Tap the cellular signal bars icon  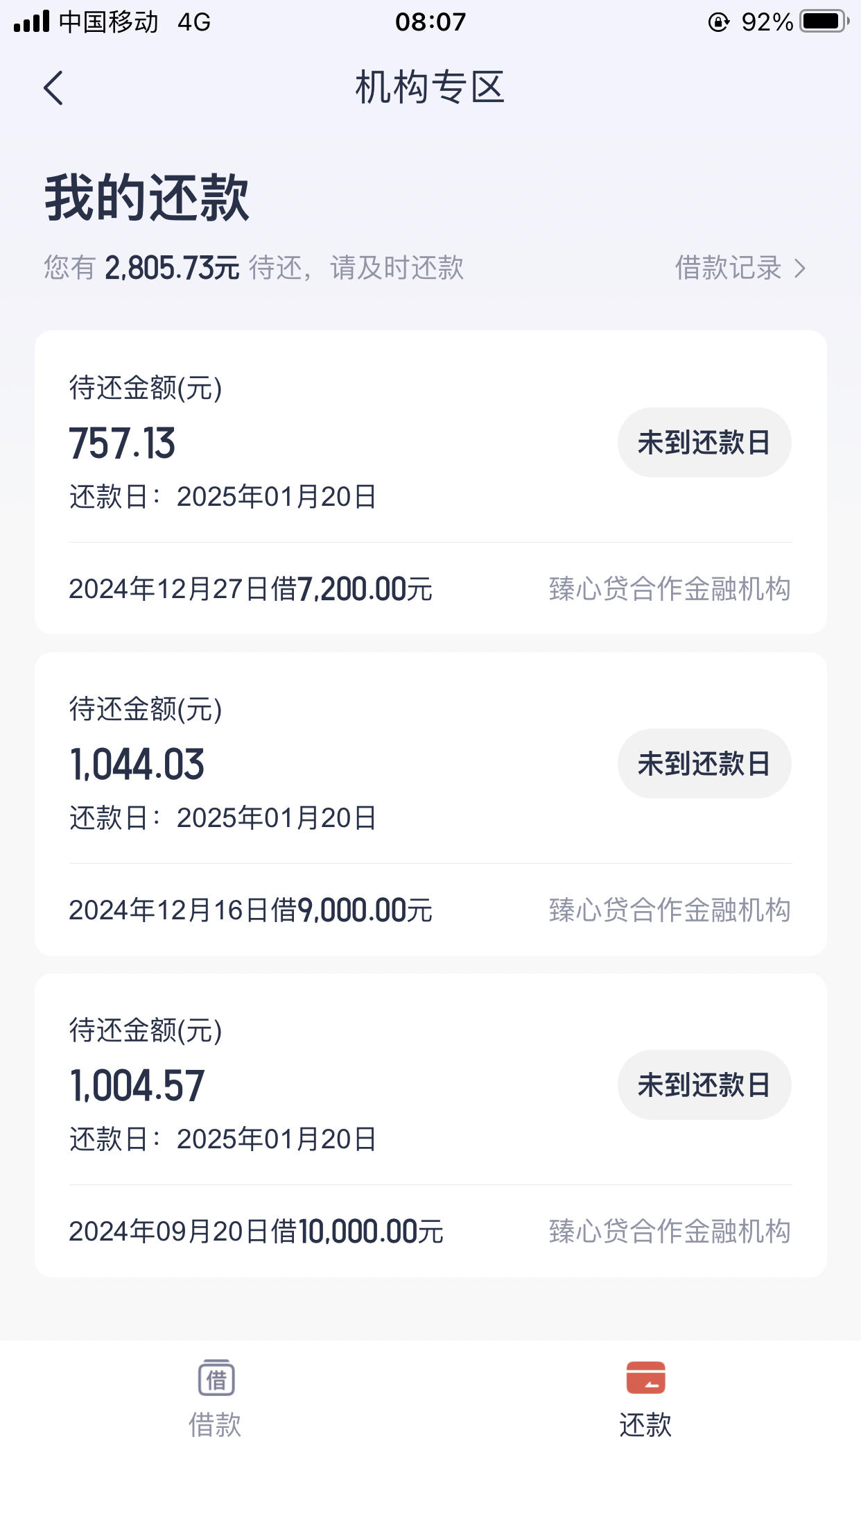coord(32,22)
